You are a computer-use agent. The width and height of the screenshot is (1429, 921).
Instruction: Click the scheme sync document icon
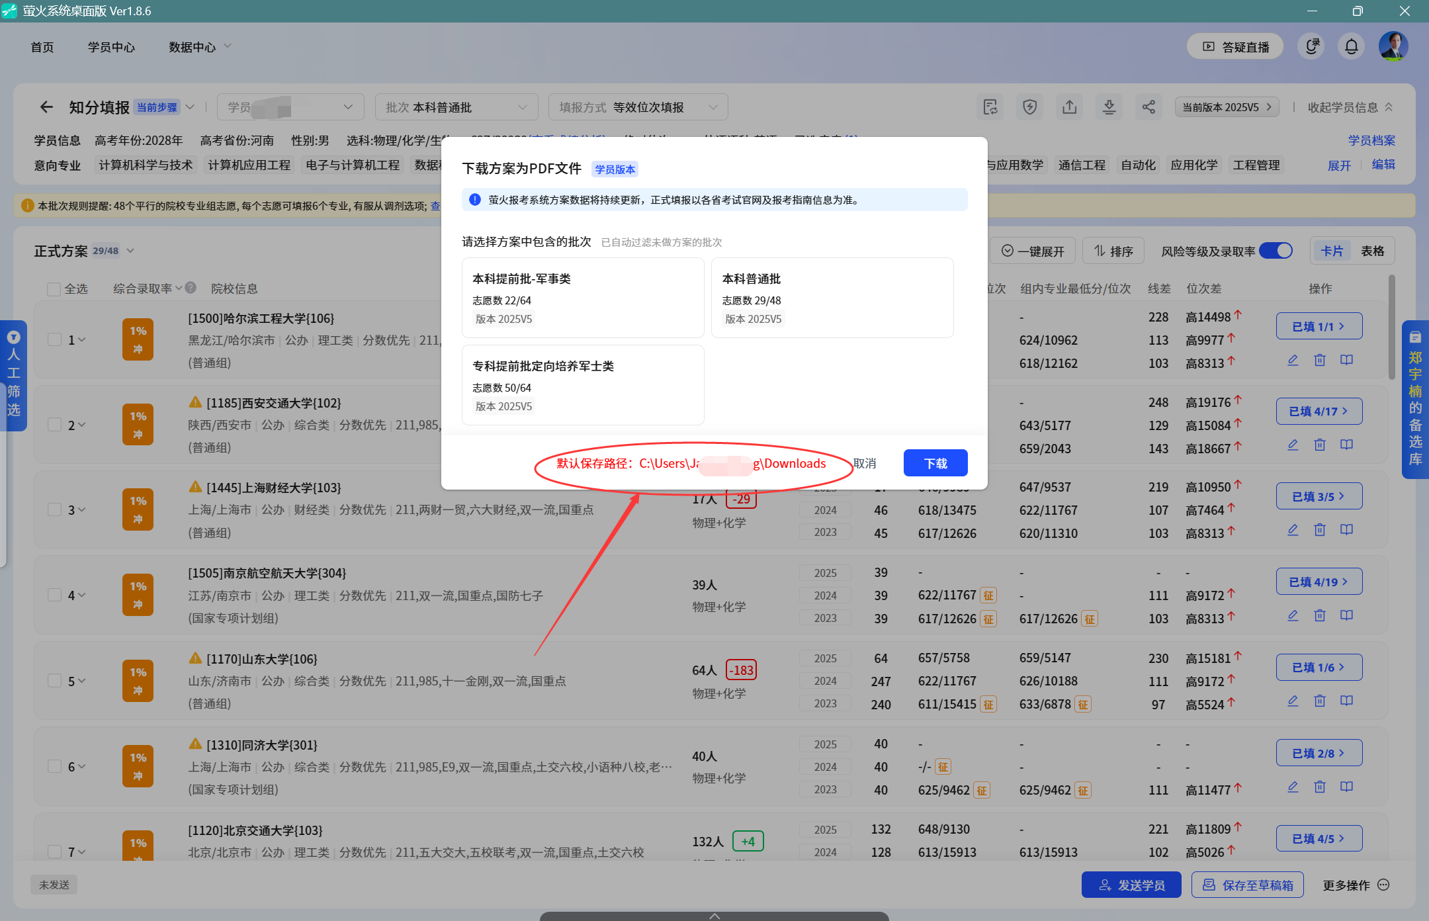coord(990,107)
